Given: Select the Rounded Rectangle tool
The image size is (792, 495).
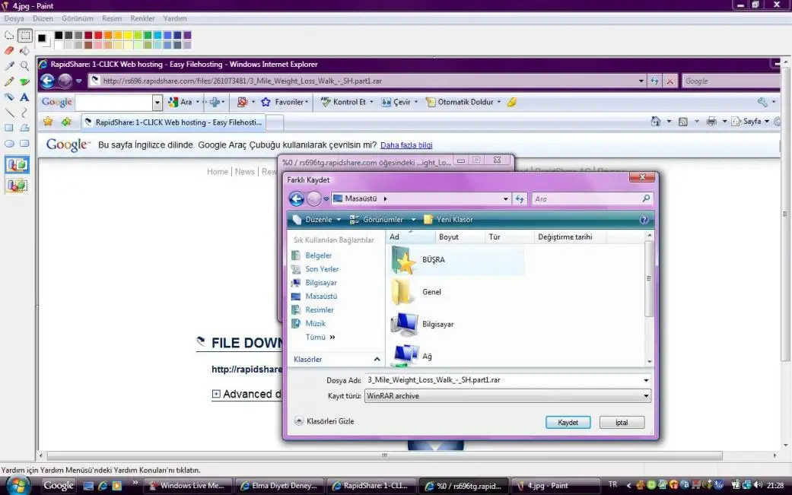Looking at the screenshot, I should click(24, 143).
